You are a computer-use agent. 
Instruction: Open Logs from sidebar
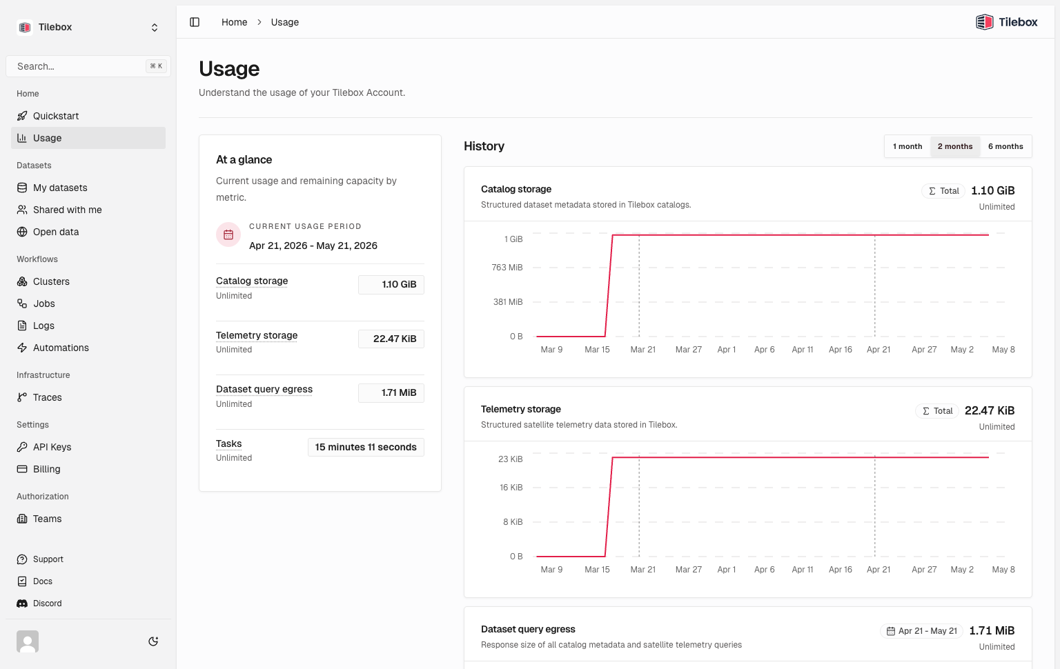tap(88, 326)
